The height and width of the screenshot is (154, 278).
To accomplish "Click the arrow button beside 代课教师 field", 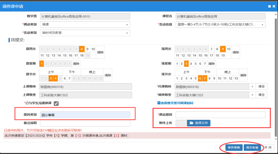I will 252,87.
